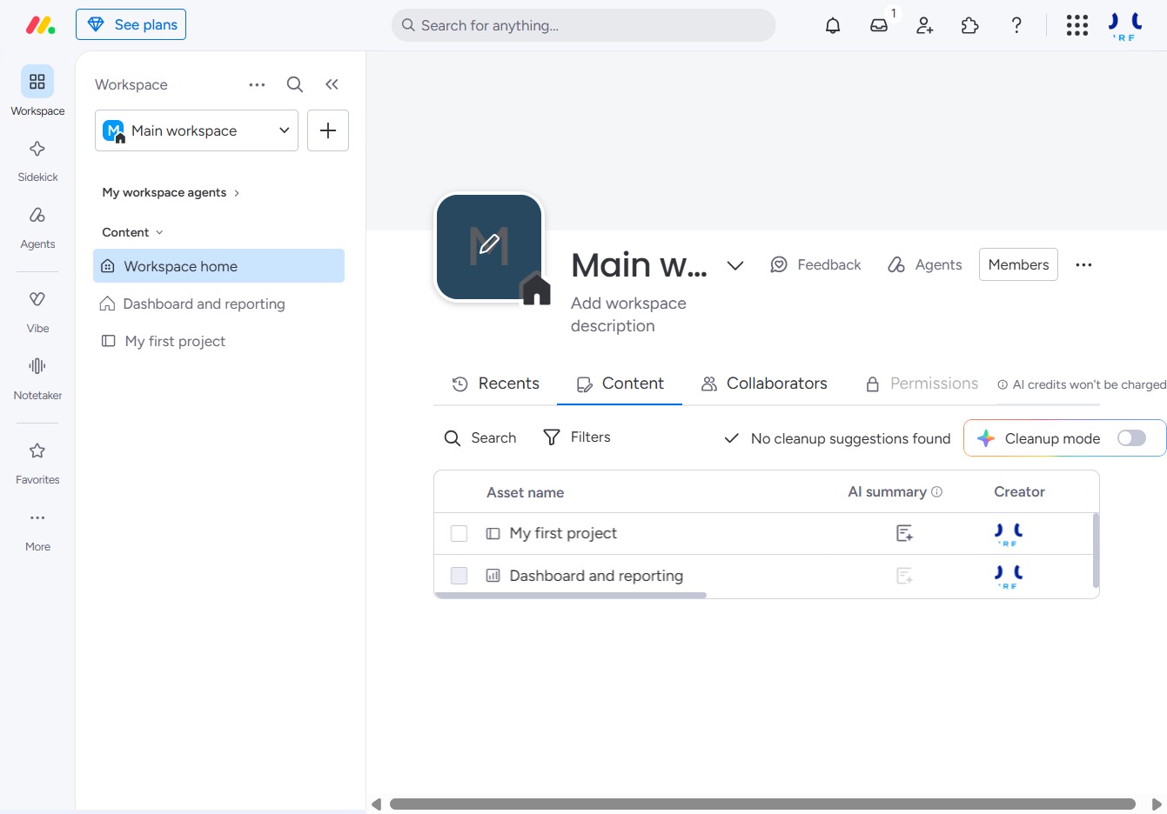Click the Creator column header
This screenshot has width=1167, height=814.
click(x=1019, y=491)
